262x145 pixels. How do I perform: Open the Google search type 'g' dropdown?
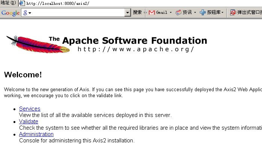(27, 13)
